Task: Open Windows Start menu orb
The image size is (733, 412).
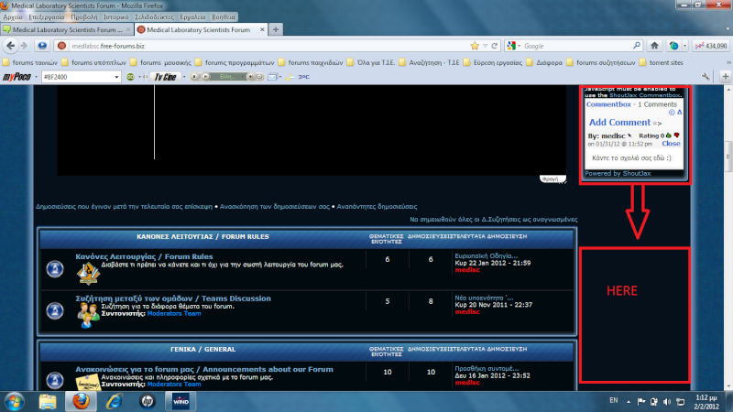Action: tap(14, 402)
